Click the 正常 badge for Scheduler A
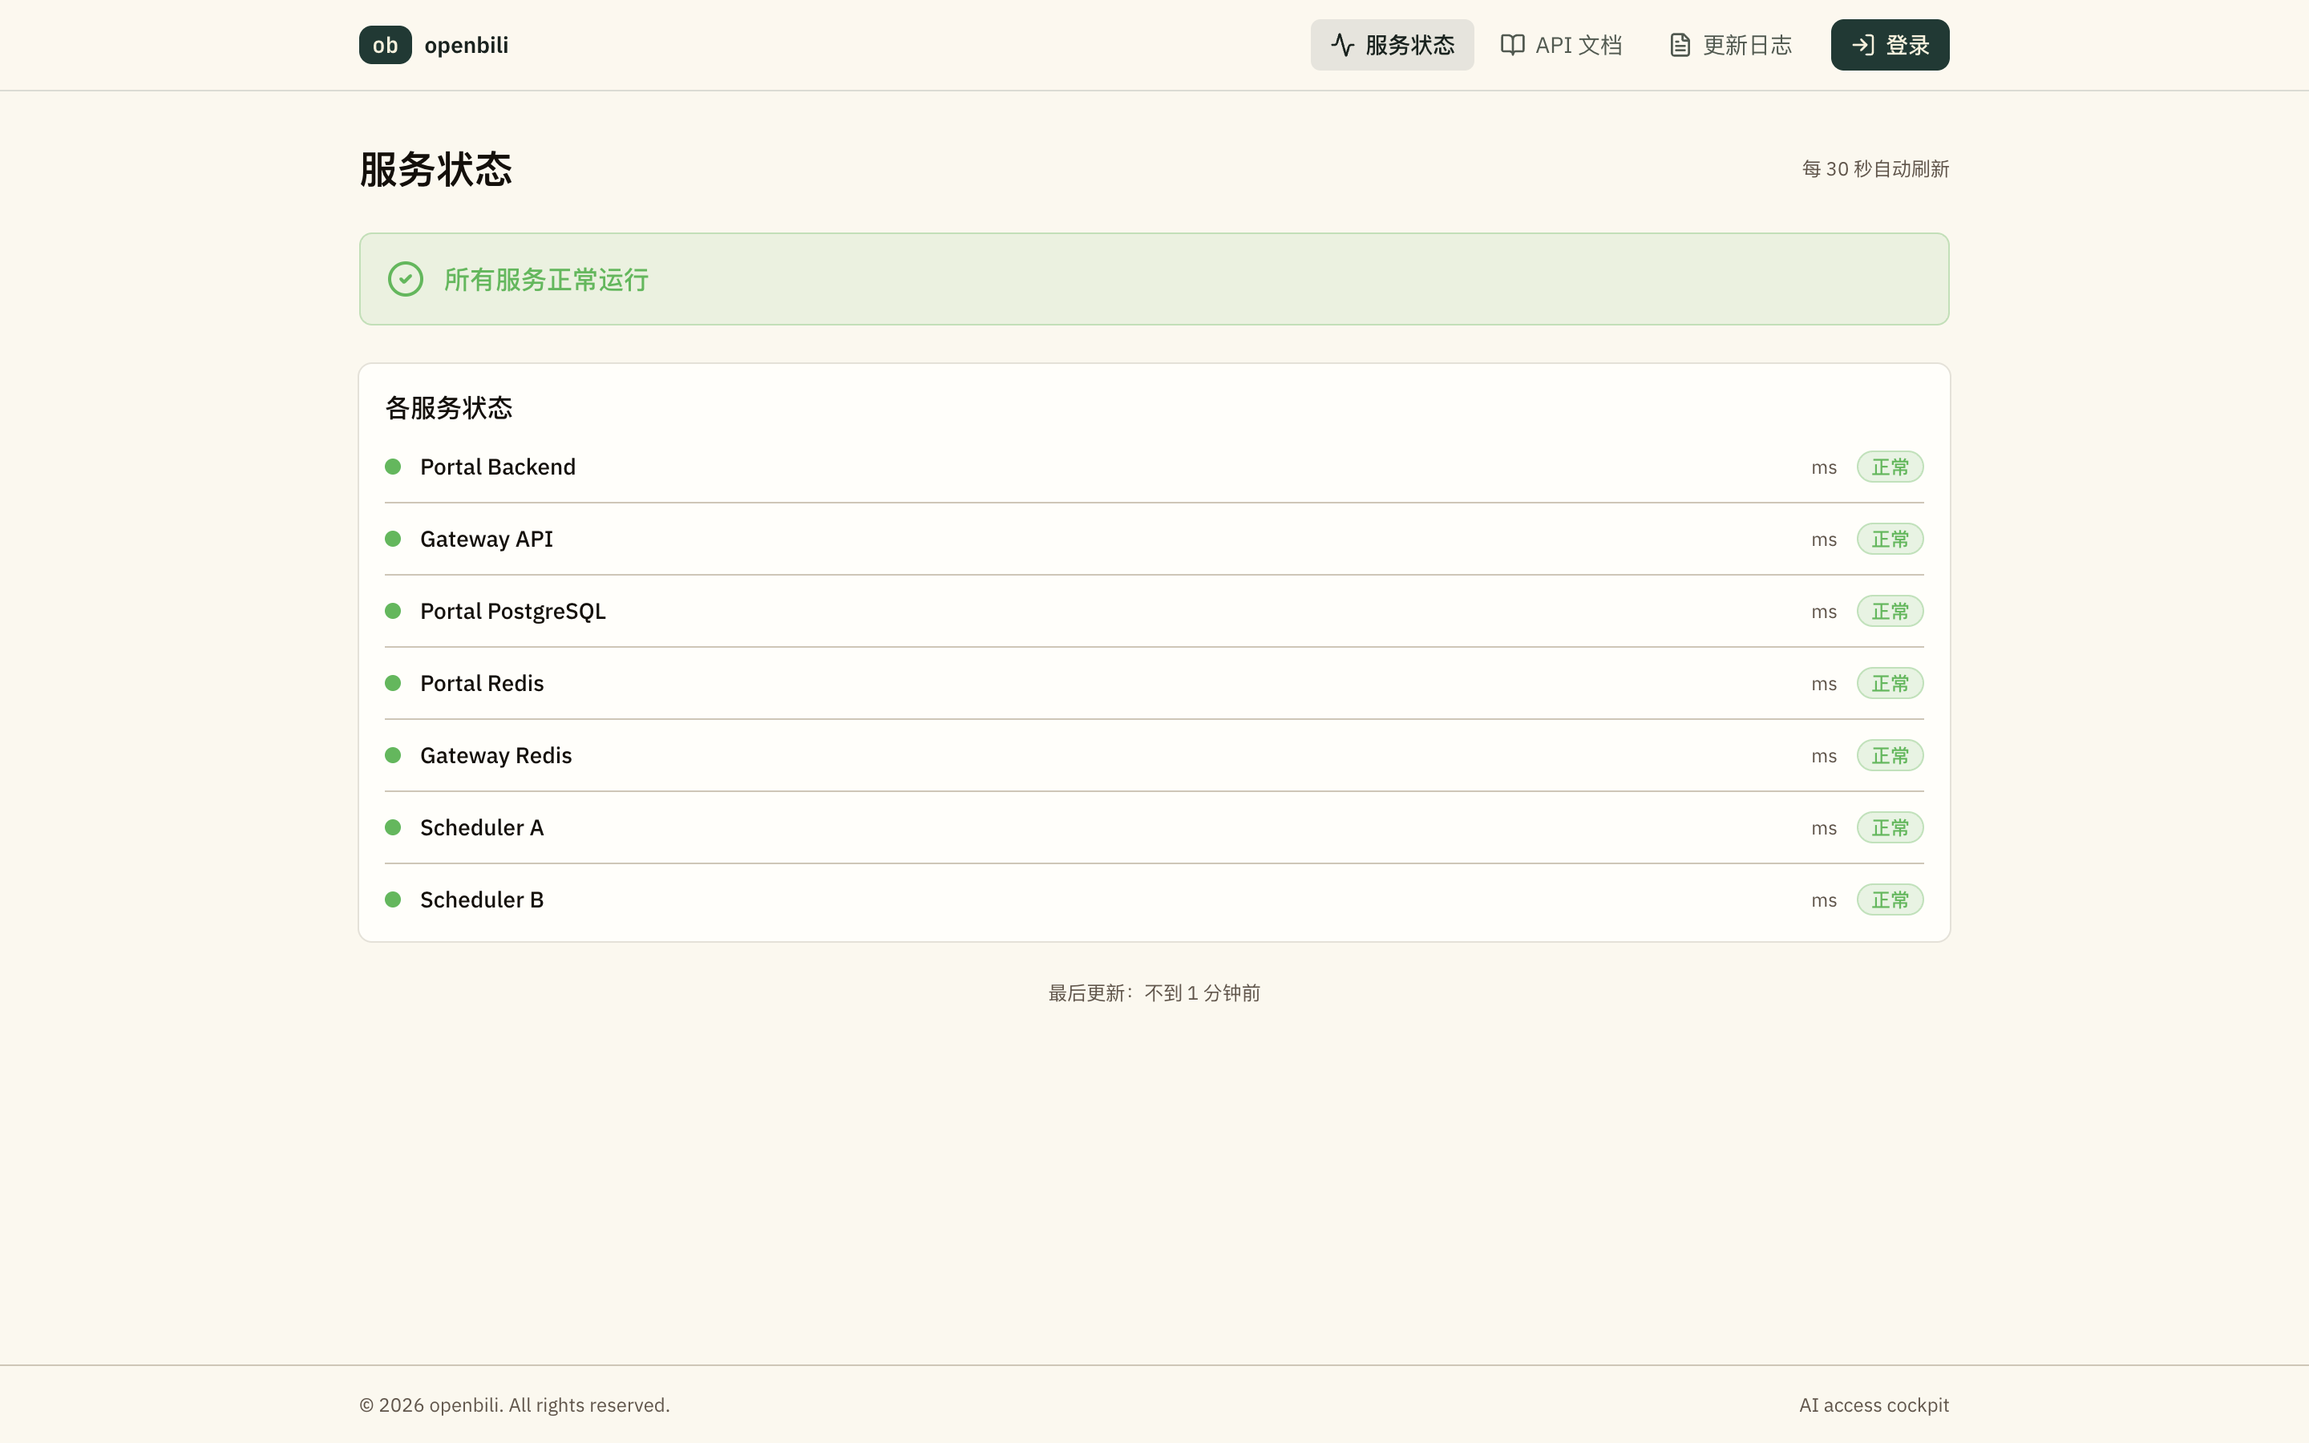 [x=1889, y=827]
